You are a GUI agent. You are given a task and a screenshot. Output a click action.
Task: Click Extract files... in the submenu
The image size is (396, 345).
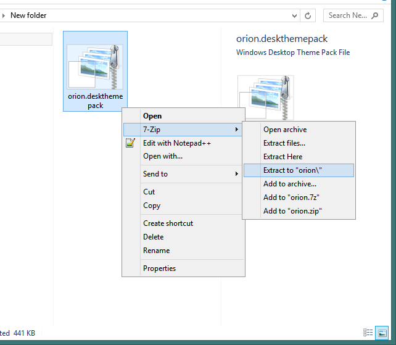click(284, 143)
